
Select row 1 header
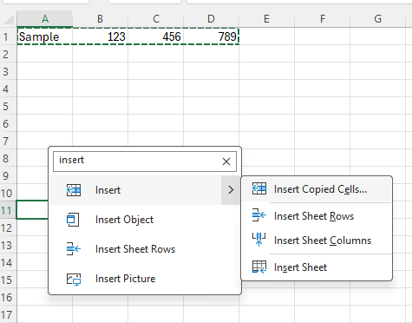coord(8,36)
